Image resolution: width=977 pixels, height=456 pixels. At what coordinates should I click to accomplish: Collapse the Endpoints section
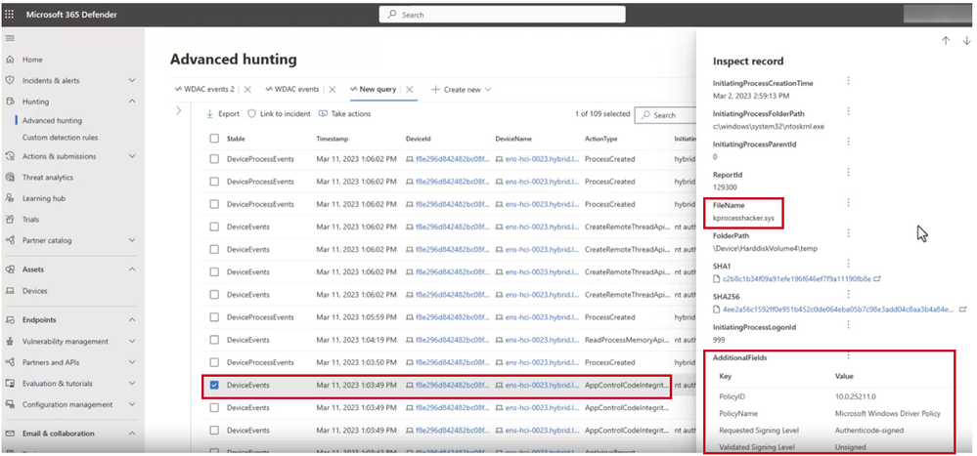click(x=132, y=319)
